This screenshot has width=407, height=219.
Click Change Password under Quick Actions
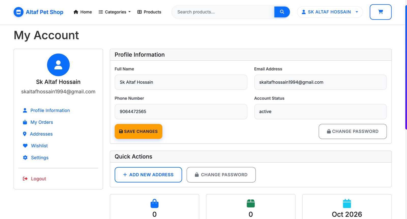[x=221, y=175]
